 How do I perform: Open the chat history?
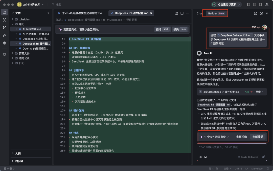click(x=261, y=13)
